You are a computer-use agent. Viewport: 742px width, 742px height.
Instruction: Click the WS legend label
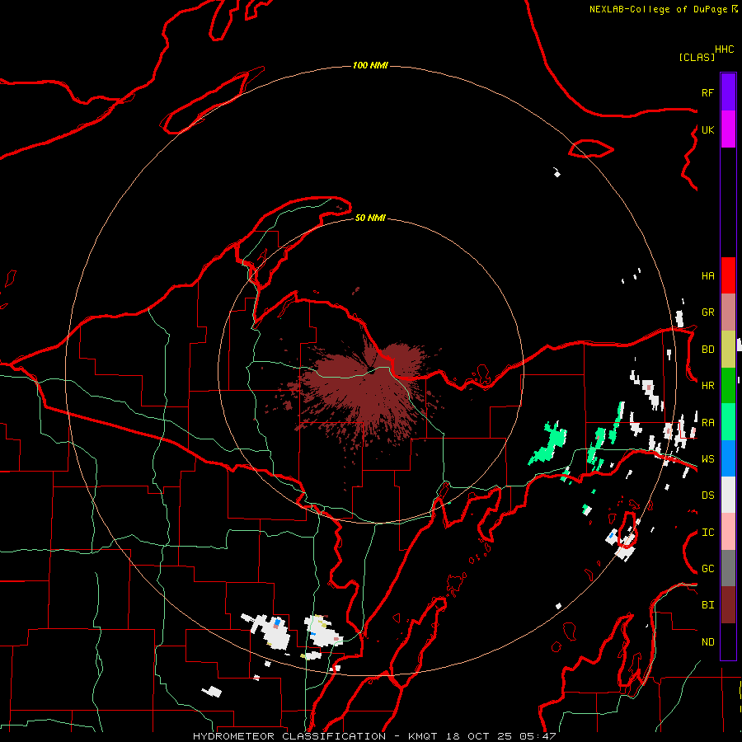[707, 459]
